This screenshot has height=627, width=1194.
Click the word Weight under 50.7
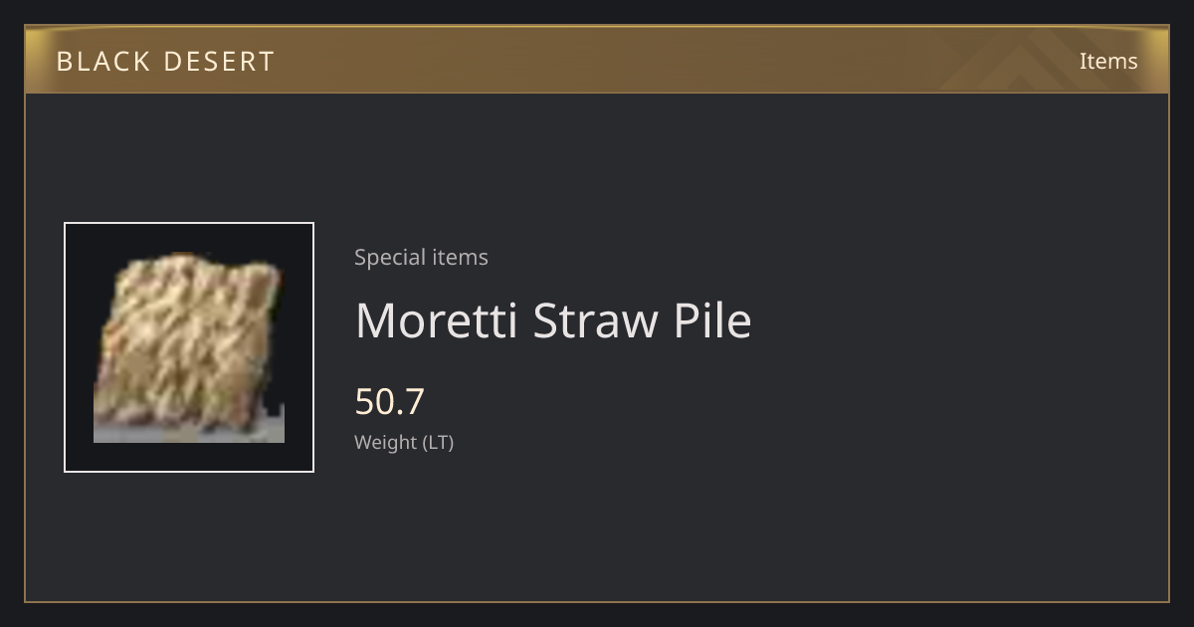point(386,442)
